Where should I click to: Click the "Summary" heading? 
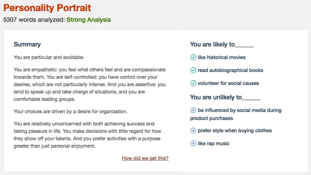coord(27,44)
